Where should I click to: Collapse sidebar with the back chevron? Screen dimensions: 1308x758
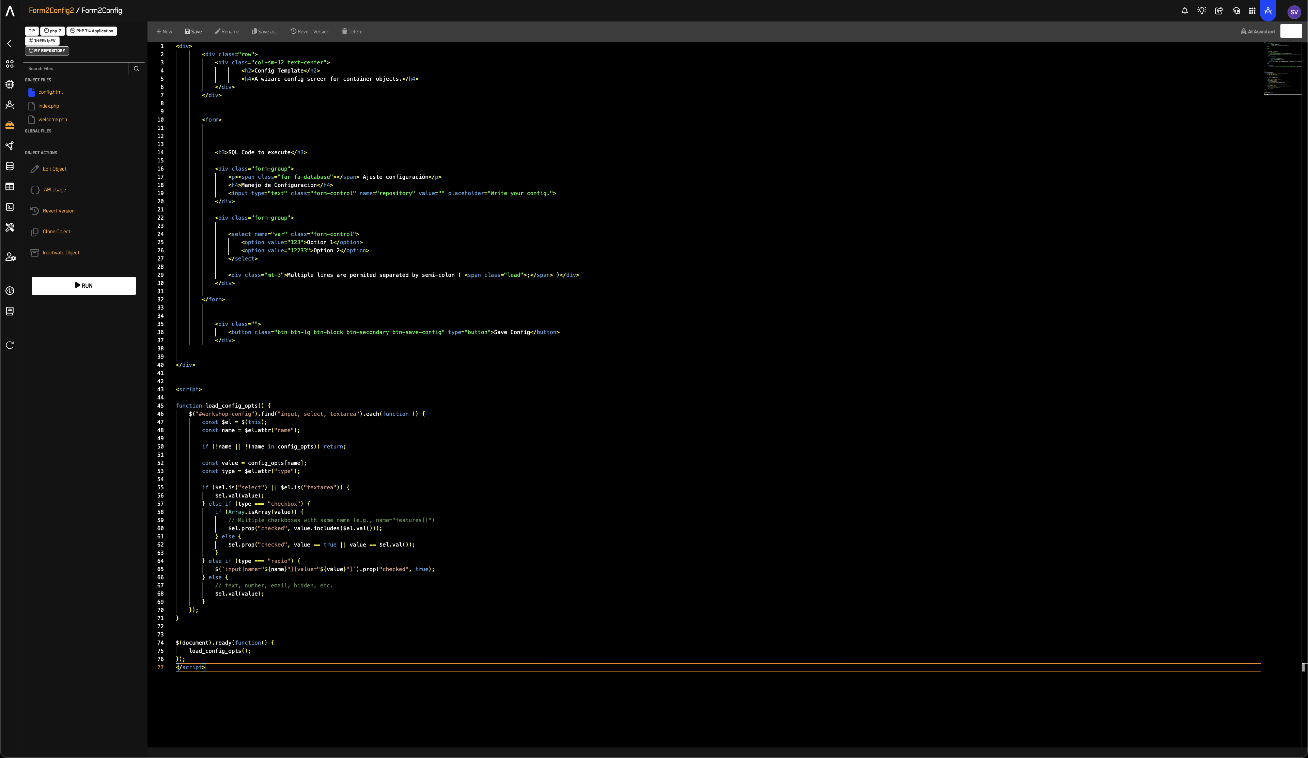point(9,44)
